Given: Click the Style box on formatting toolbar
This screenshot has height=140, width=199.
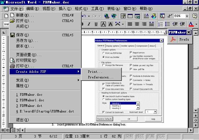Looking at the screenshot, I should tap(6, 24).
